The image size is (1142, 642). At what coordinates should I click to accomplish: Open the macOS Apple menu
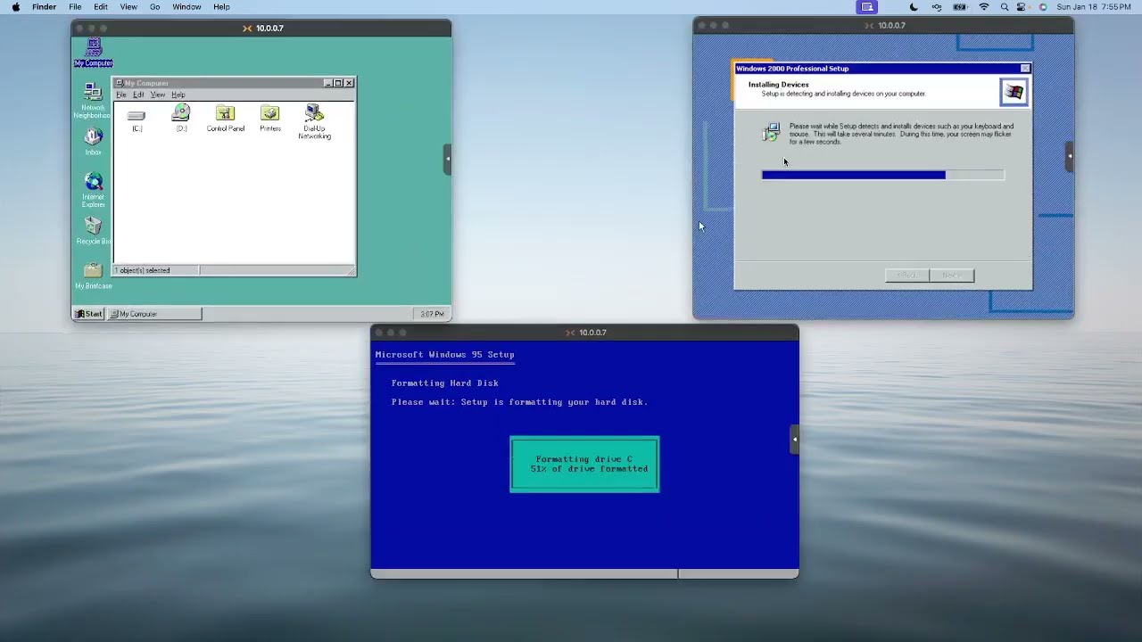pos(15,7)
